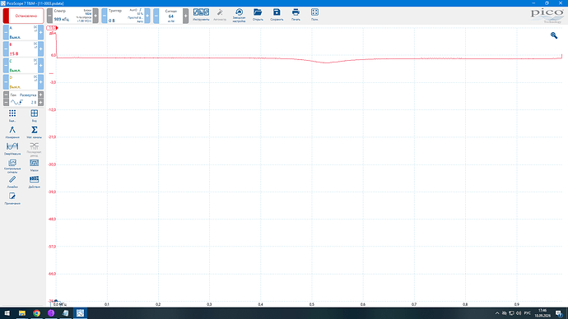This screenshot has width=568, height=319.
Task: Open the Действия (Actions) panel
Action: pyautogui.click(x=34, y=182)
